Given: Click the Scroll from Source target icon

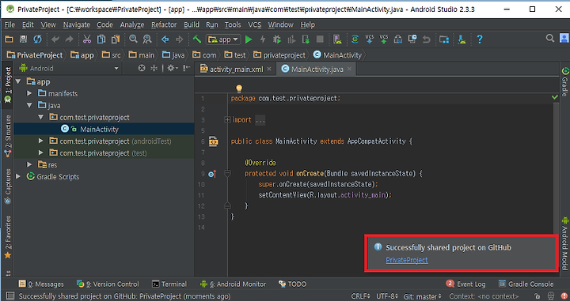Looking at the screenshot, I should coord(142,68).
